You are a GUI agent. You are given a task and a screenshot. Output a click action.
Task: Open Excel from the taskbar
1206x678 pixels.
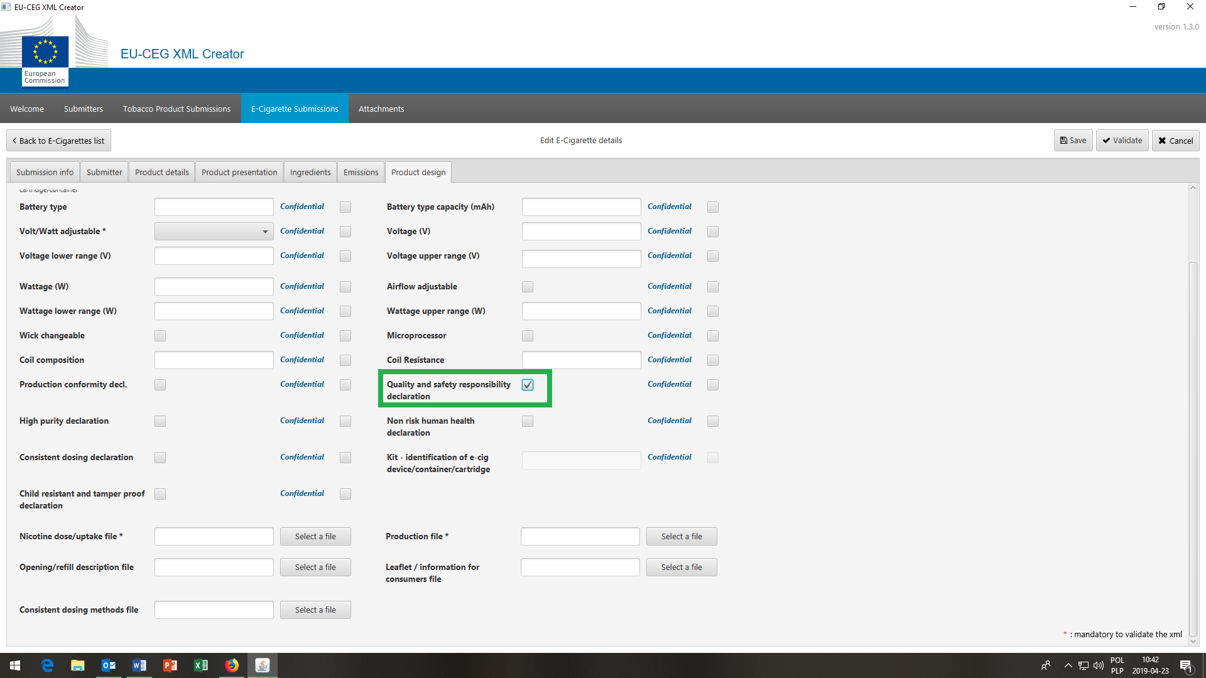tap(201, 665)
